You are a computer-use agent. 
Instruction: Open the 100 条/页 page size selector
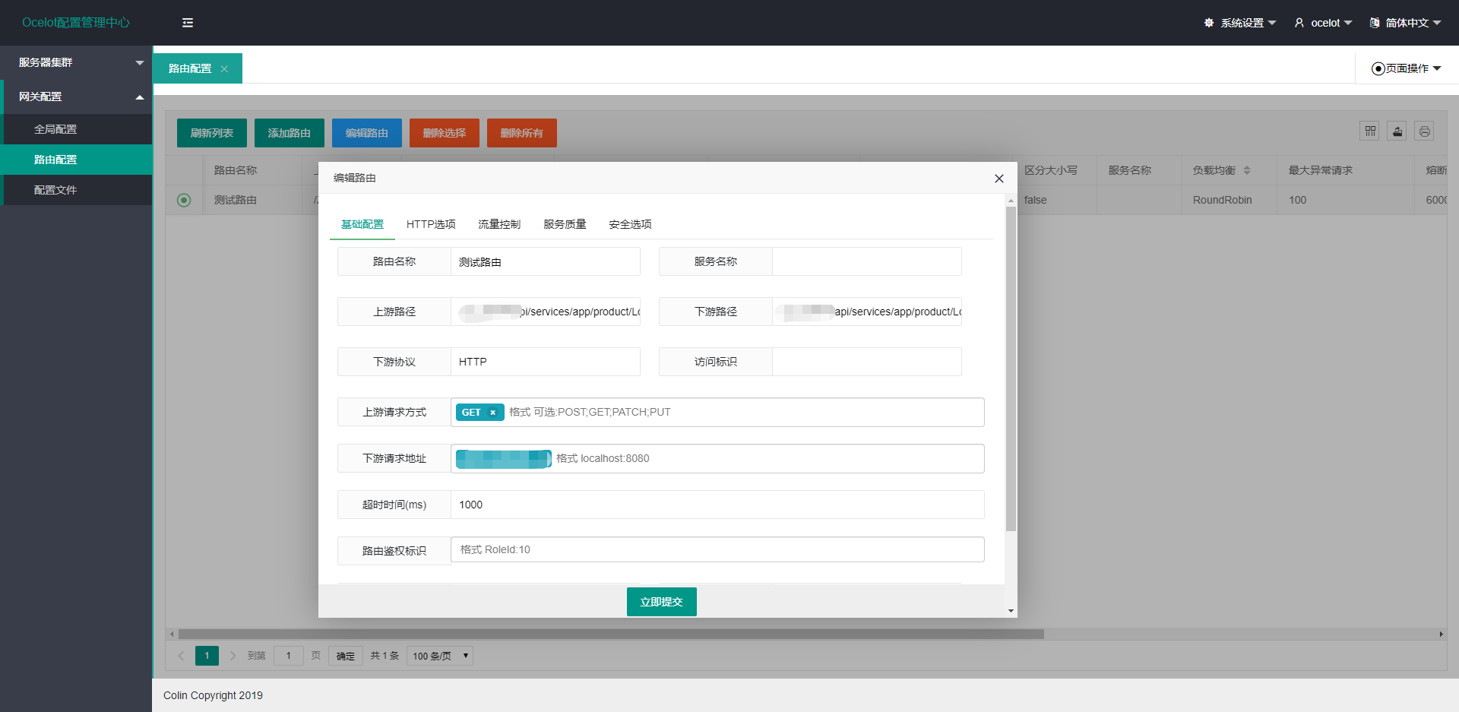pos(440,656)
